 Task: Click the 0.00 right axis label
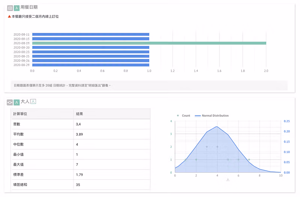click(x=286, y=173)
